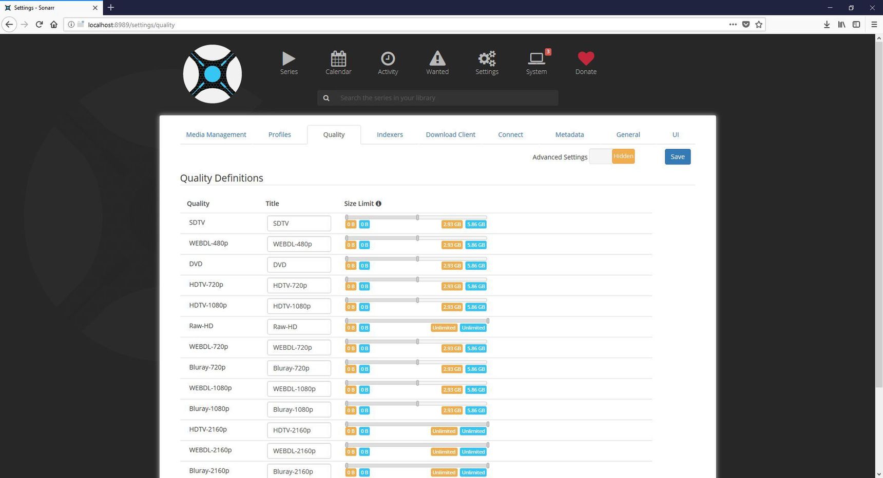Viewport: 883px width, 478px height.
Task: Click the WEBDL-1080p title field
Action: click(299, 389)
